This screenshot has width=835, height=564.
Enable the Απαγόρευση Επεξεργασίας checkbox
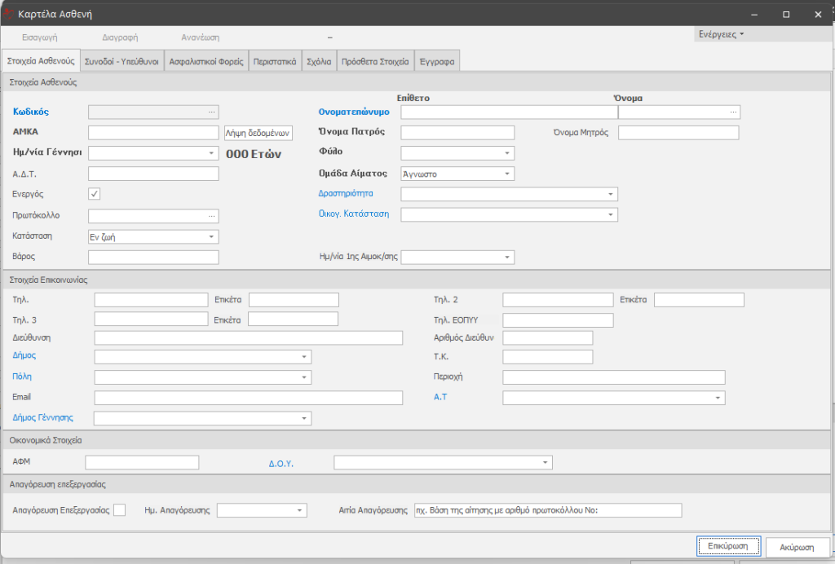tap(120, 510)
